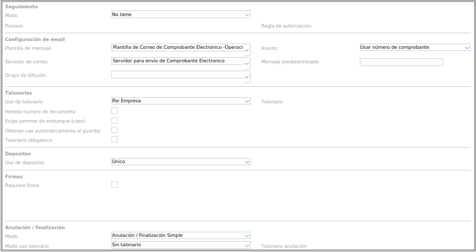
Task: Expand the Servidor de correo arrow
Action: [247, 64]
